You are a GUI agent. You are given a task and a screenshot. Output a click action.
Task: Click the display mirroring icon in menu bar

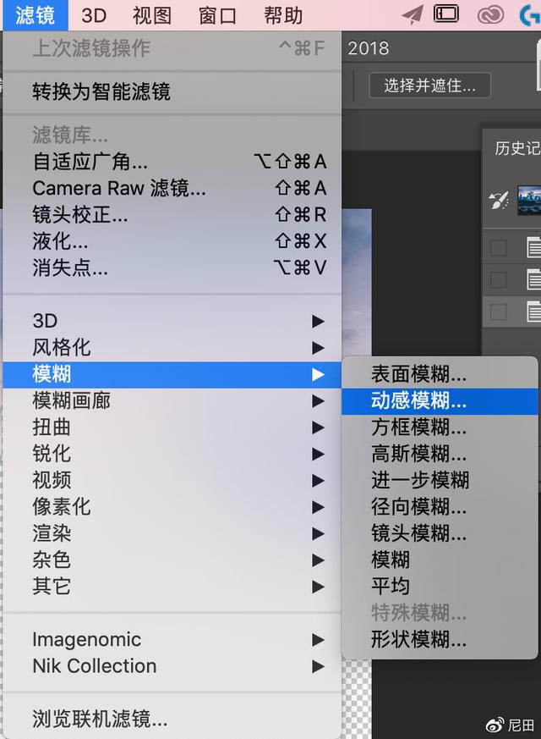click(446, 14)
